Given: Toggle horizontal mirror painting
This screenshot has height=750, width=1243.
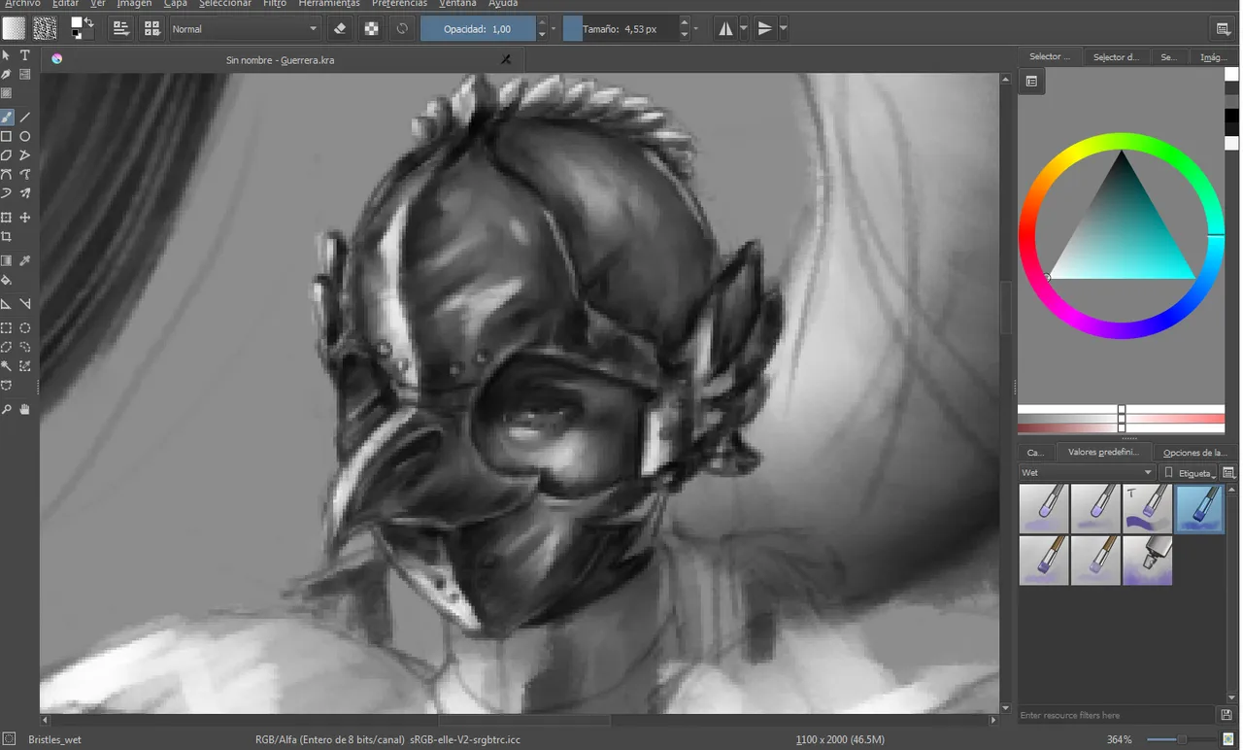Looking at the screenshot, I should 725,29.
